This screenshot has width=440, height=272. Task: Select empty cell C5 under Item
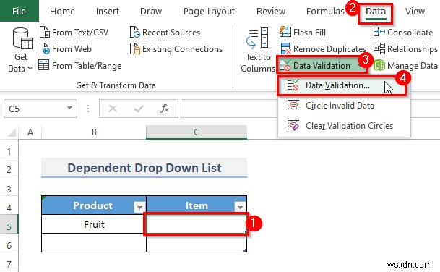point(196,224)
